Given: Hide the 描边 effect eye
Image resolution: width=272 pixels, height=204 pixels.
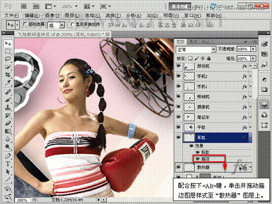Looking at the screenshot, I should pos(197,159).
